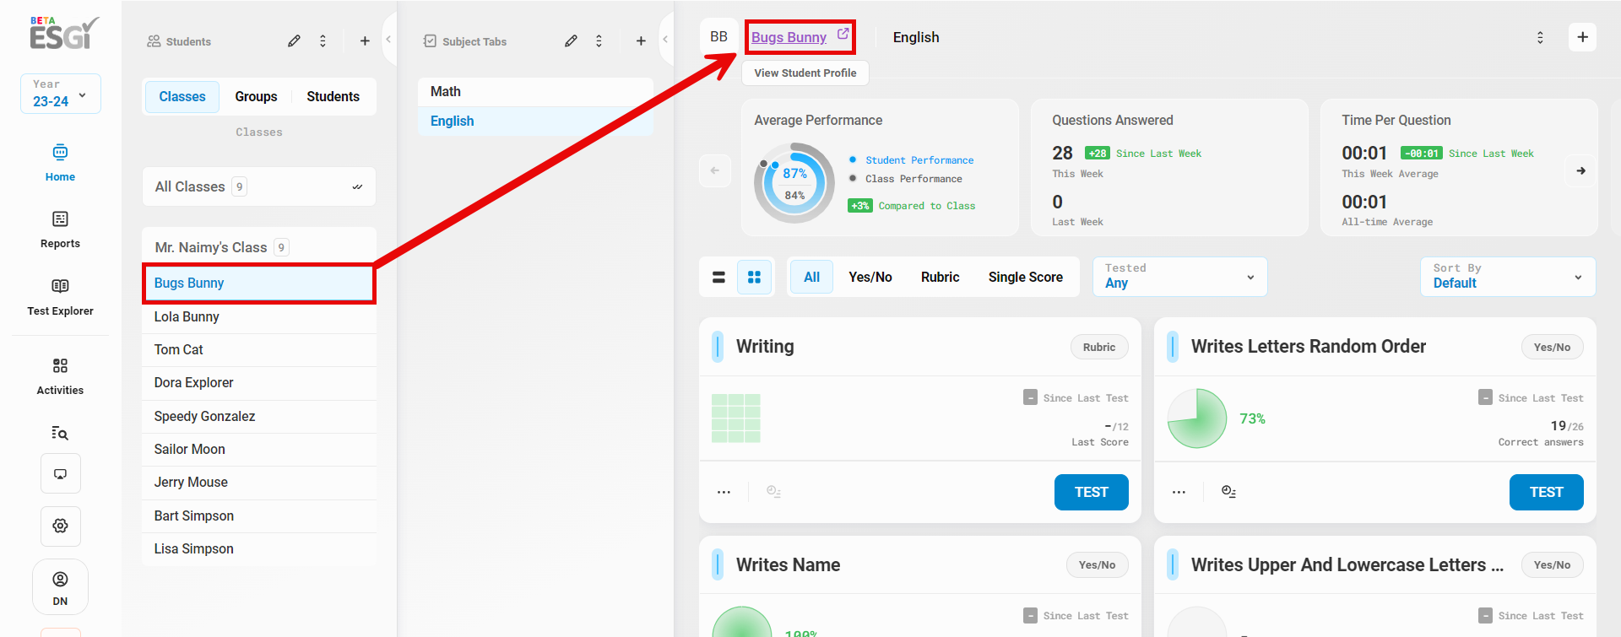Image resolution: width=1621 pixels, height=637 pixels.
Task: Go to next statistics card
Action: (1580, 170)
